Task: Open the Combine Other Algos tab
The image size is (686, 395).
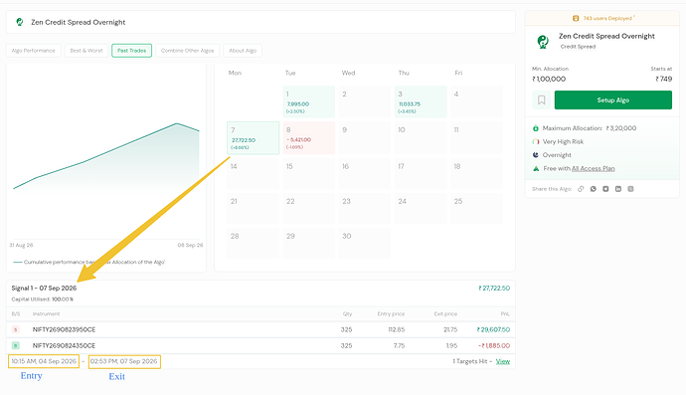Action: [187, 51]
